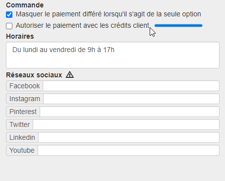This screenshot has width=225, height=181.
Task: Click the blue bar after crédits client
Action: [178, 25]
